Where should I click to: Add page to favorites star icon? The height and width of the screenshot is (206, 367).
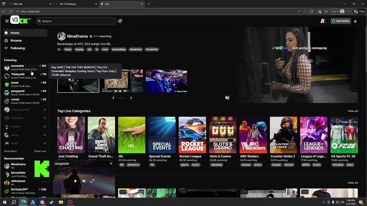pyautogui.click(x=305, y=11)
